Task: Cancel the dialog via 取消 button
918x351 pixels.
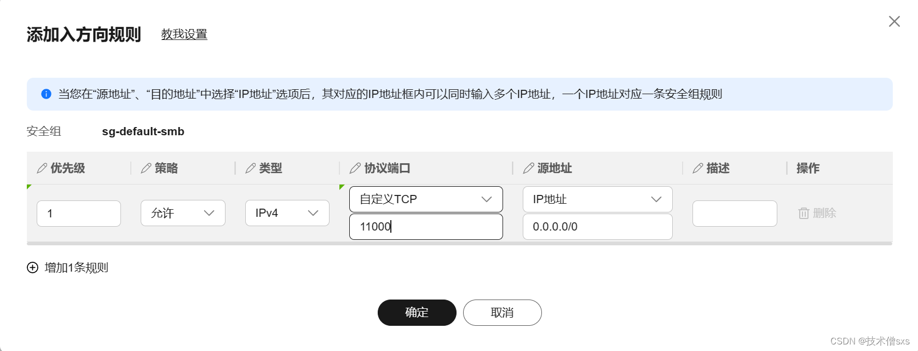Action: tap(503, 313)
